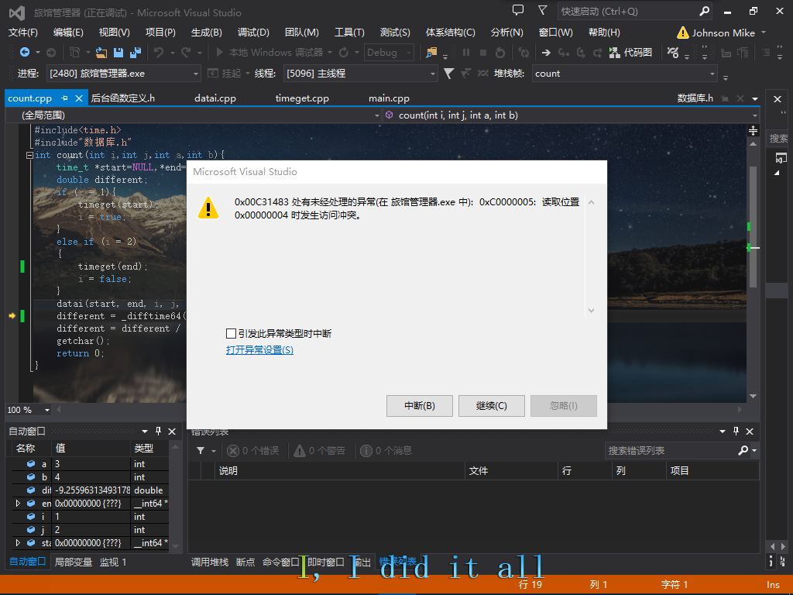Click the 说明 column header
The width and height of the screenshot is (793, 595).
coord(339,471)
